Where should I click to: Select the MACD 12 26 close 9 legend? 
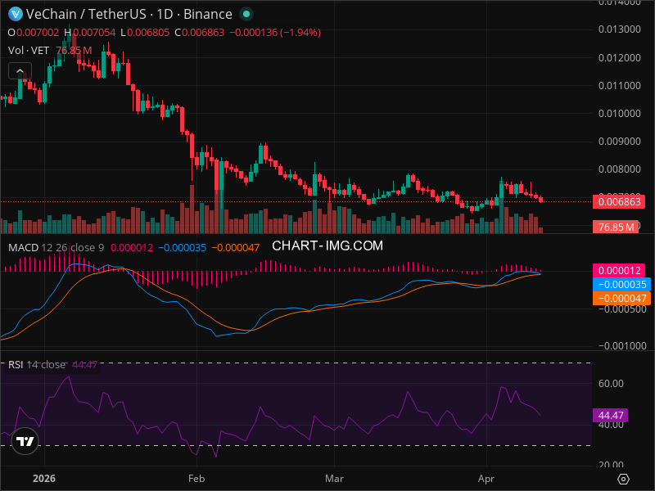[56, 248]
